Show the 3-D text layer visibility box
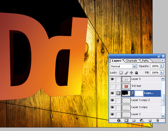Screen dimensions: 168x131 coord(112,86)
